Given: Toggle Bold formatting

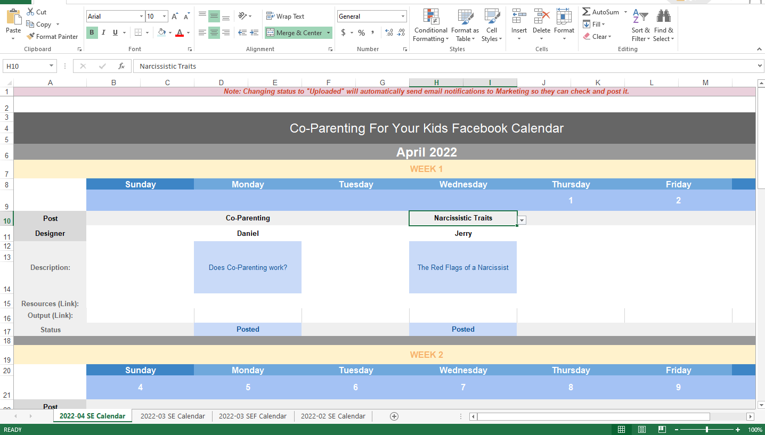Looking at the screenshot, I should click(92, 32).
